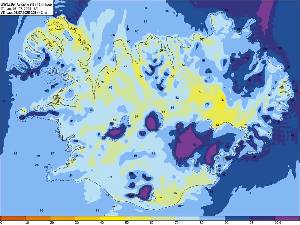The height and width of the screenshot is (225, 300).
Task: Click the 'UWC/IG' title label
Action: click(7, 4)
